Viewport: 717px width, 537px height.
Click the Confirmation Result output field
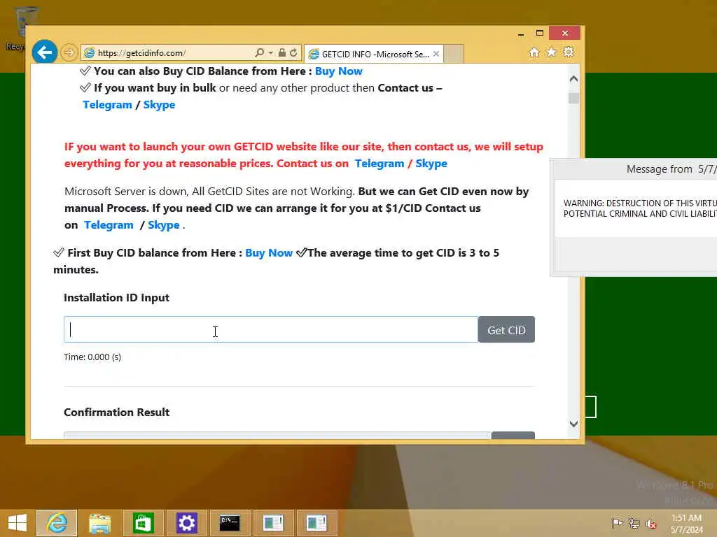click(277, 436)
